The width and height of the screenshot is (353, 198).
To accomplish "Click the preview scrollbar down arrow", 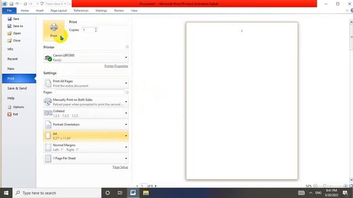I will pos(351,180).
